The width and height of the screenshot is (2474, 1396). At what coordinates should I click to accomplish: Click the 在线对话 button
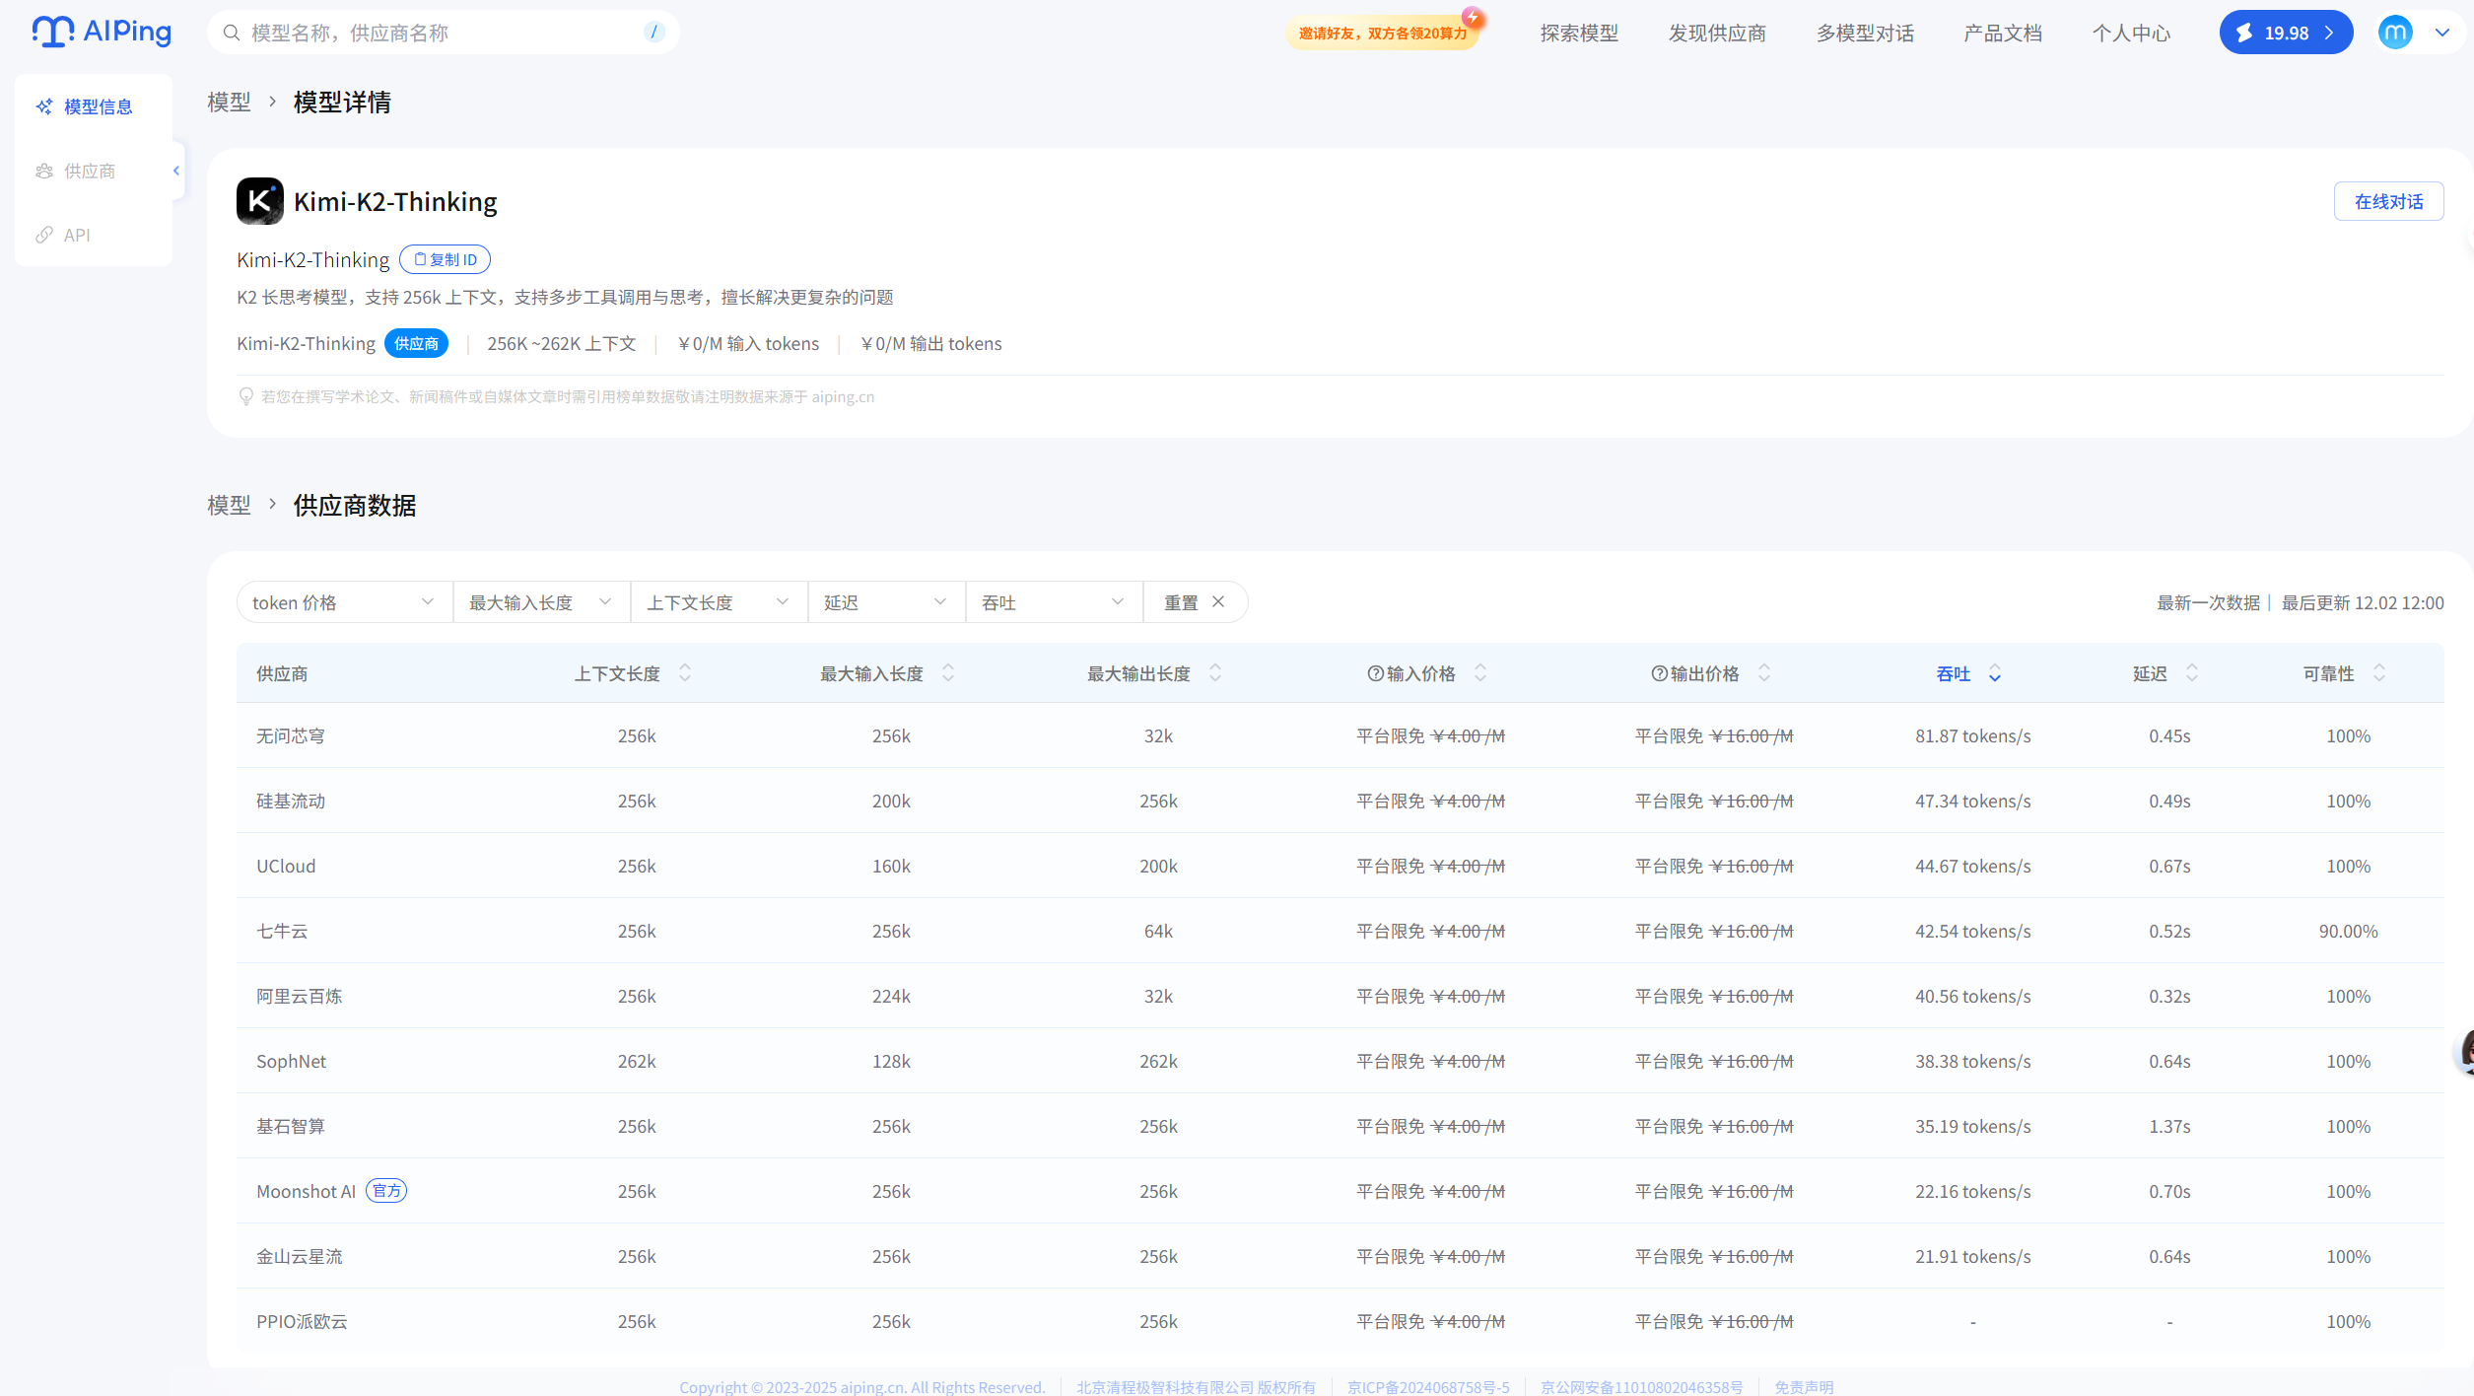click(x=2387, y=201)
